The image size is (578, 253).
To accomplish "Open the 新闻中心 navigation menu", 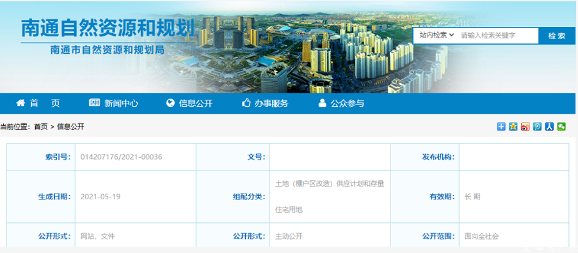I will pos(121,103).
